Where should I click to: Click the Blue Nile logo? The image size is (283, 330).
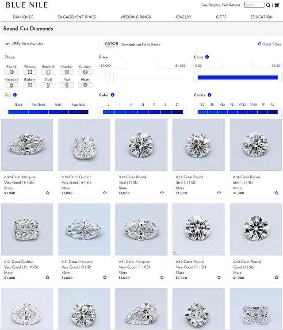click(27, 5)
